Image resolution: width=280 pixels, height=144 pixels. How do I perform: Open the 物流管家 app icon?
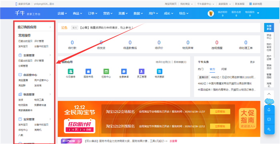point(160,71)
